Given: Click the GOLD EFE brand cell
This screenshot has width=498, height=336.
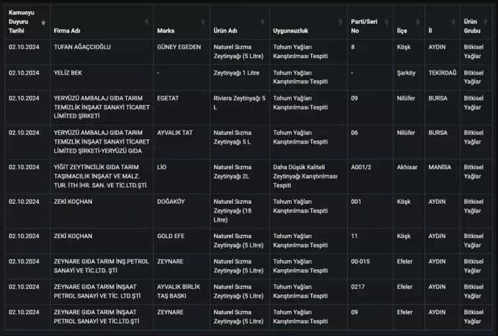Looking at the screenshot, I should tap(172, 236).
